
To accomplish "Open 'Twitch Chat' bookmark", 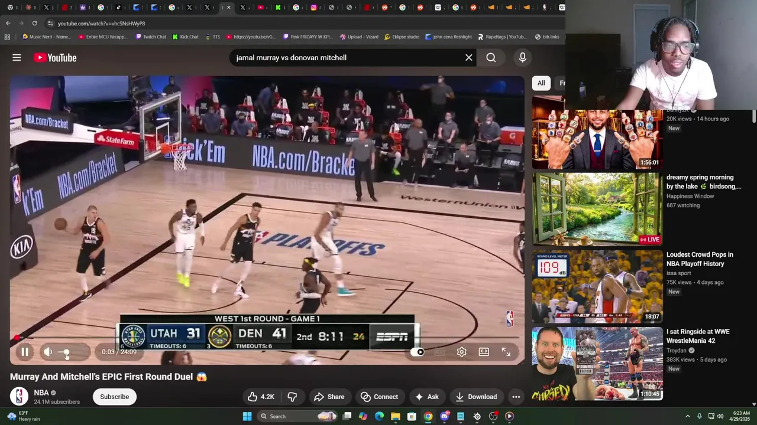I will tap(151, 37).
